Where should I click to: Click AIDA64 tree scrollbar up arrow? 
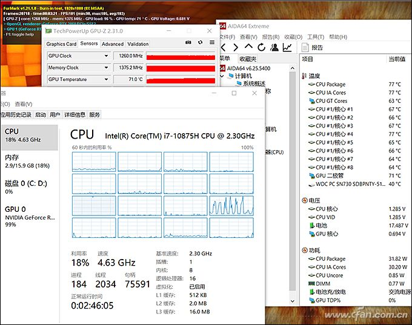[x=293, y=68]
